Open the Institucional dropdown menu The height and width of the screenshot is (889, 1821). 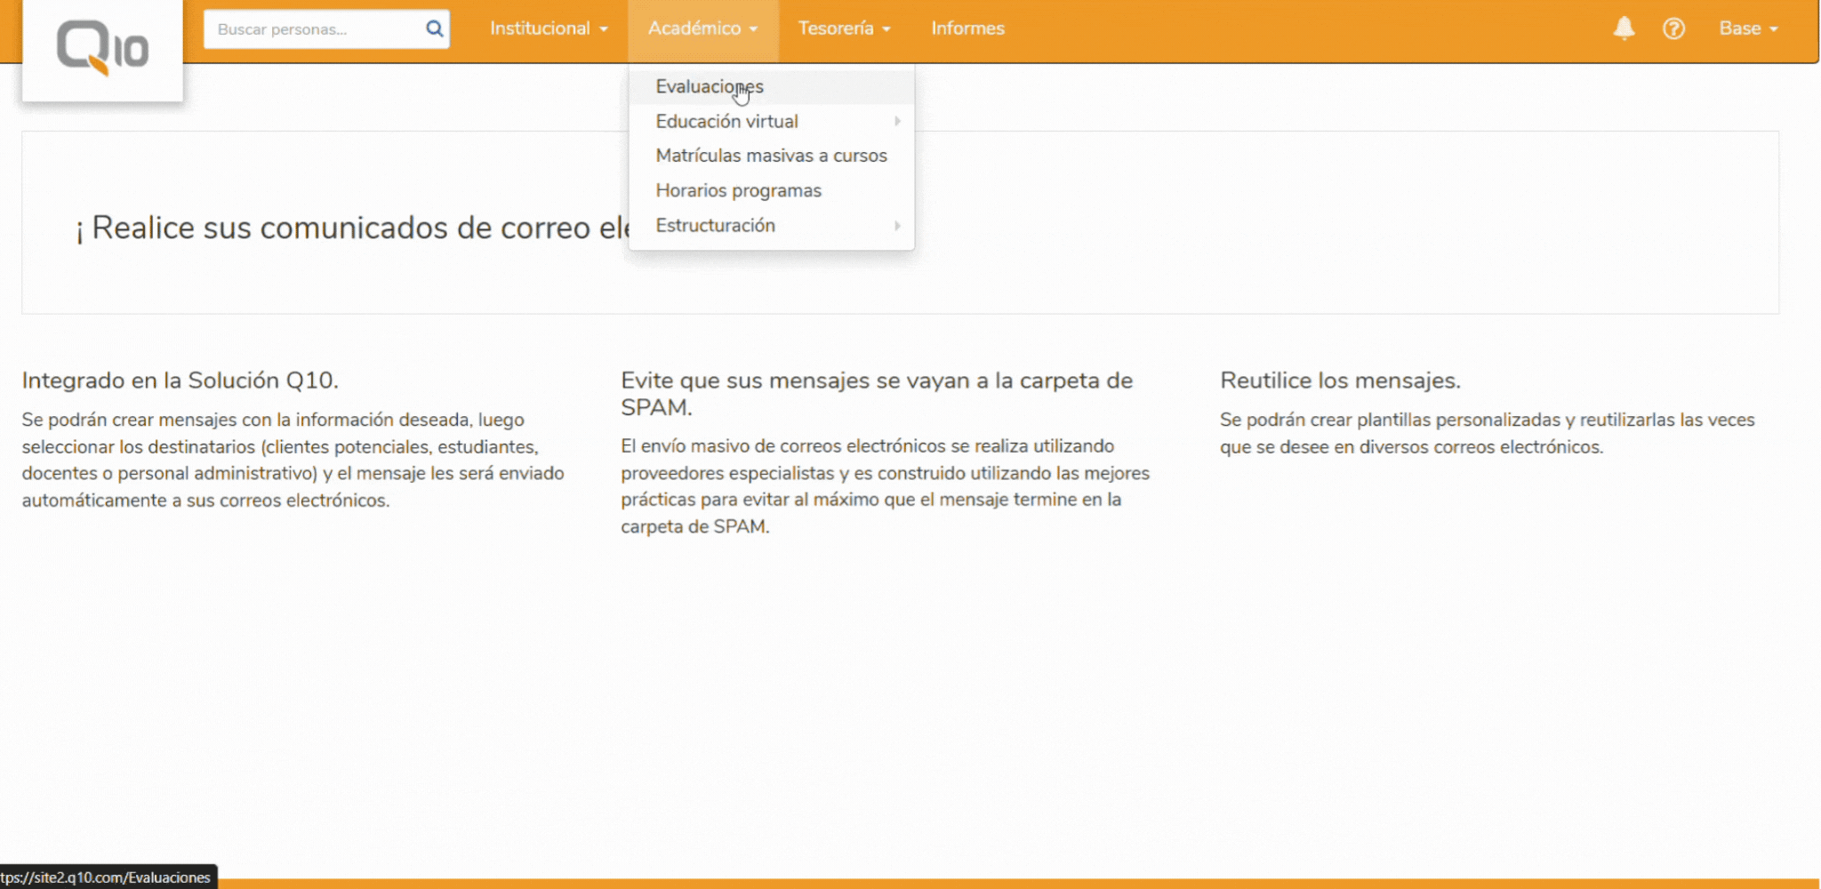[x=548, y=28]
